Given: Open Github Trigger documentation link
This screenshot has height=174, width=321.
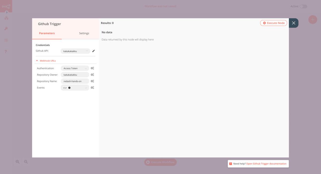Looking at the screenshot, I should tap(266, 164).
